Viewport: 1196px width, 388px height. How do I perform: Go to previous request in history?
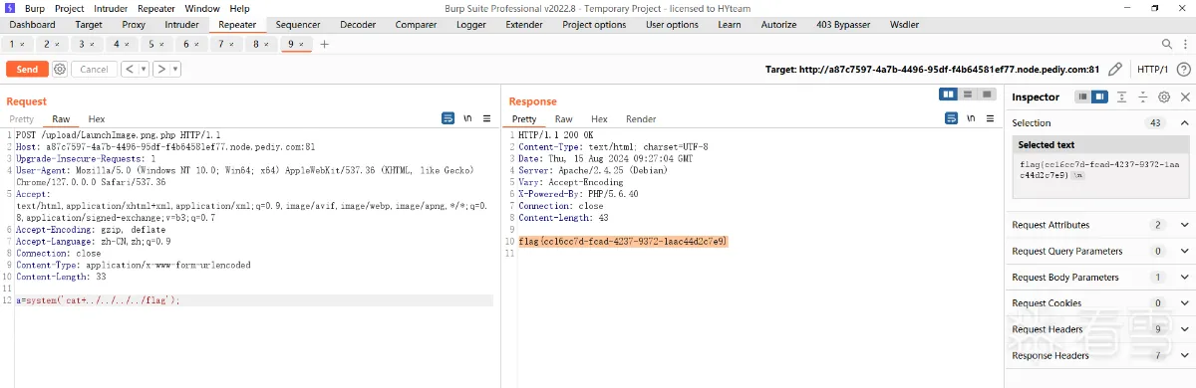pos(130,69)
